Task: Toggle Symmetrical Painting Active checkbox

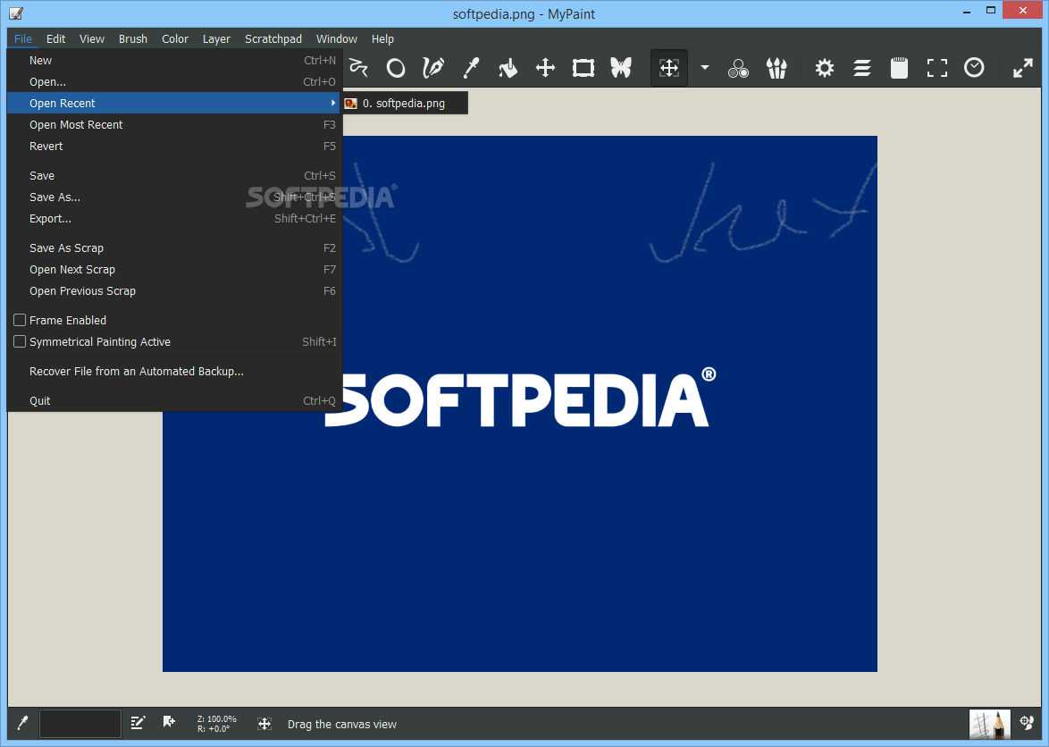Action: point(20,341)
